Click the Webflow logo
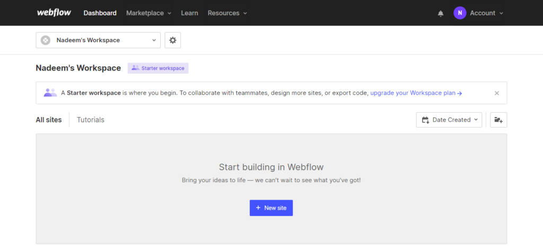Screen dimensions: 543x251 click(54, 13)
